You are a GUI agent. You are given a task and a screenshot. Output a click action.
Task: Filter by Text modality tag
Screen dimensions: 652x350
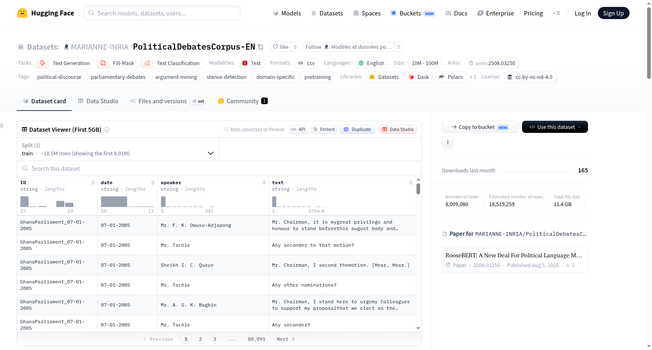coord(251,63)
